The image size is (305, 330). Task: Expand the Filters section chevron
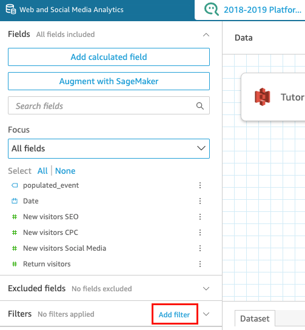pyautogui.click(x=206, y=314)
